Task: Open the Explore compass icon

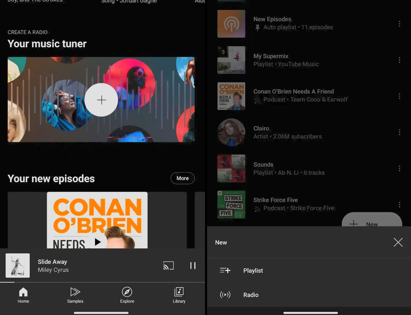Action: pos(127,292)
